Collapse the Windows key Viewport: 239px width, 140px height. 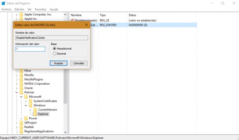(x=26, y=105)
